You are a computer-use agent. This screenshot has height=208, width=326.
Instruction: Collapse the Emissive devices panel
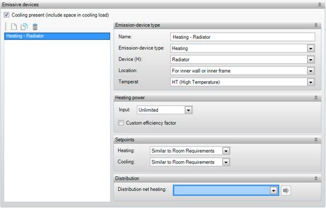320,5
